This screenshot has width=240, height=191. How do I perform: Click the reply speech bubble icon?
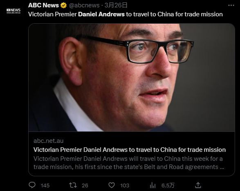(32, 185)
